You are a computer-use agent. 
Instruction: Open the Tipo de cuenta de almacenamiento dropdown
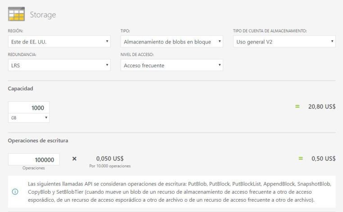click(284, 42)
